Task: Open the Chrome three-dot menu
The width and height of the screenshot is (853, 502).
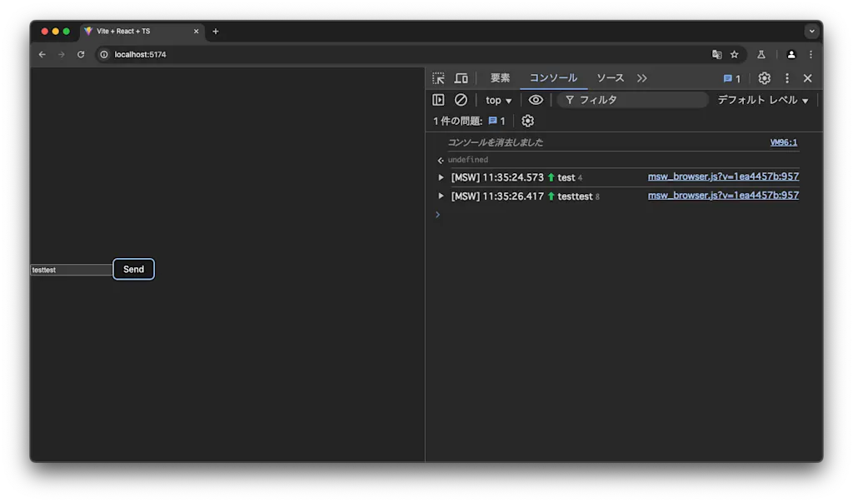Action: click(x=811, y=54)
